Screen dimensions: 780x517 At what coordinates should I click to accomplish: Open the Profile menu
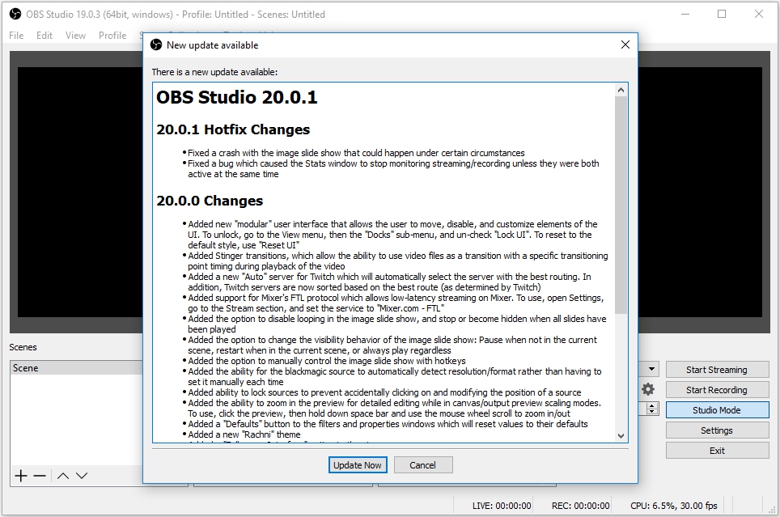pyautogui.click(x=112, y=36)
